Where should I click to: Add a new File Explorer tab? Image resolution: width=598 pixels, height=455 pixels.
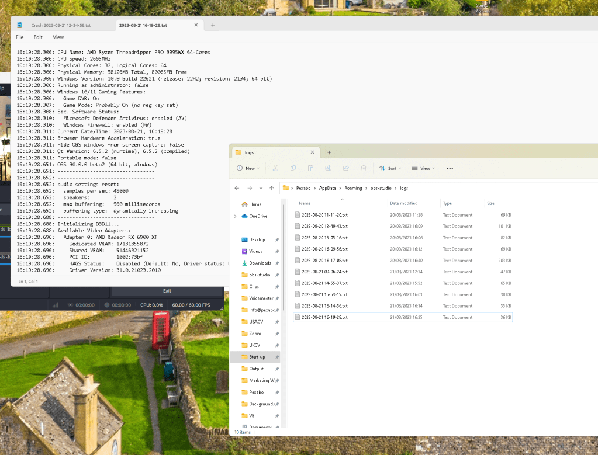(329, 152)
